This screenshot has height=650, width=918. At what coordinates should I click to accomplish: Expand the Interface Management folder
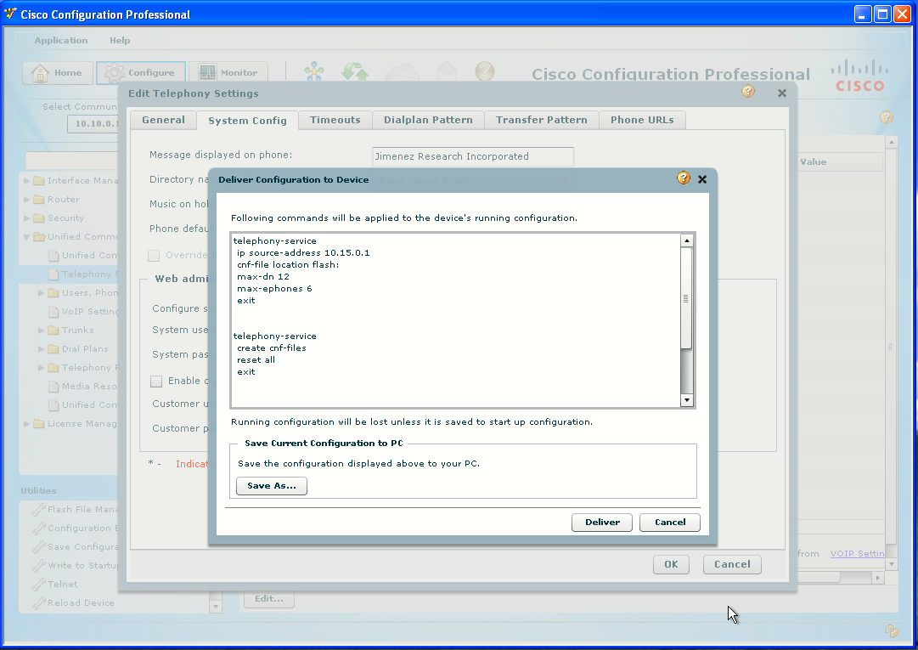tap(27, 181)
